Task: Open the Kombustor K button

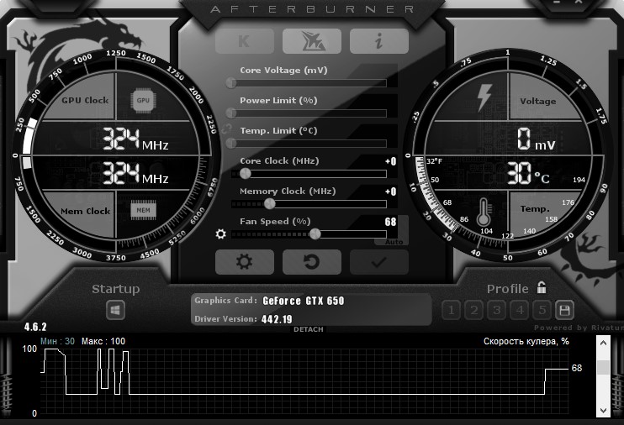Action: pos(245,41)
